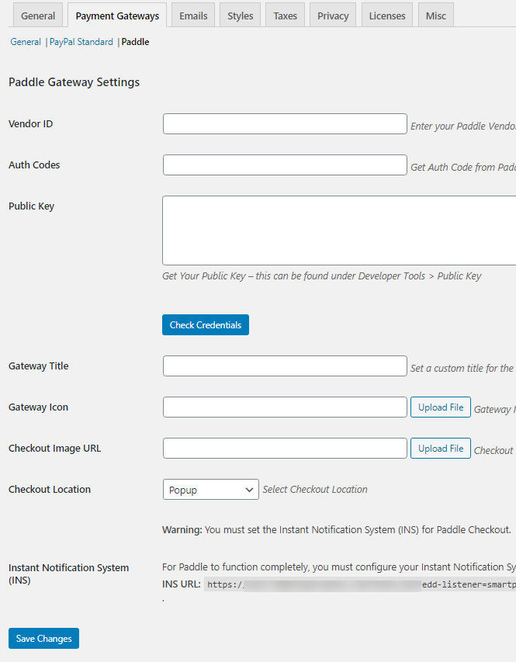Open the Misc tab
Viewport: 516px width, 662px height.
[x=436, y=16]
